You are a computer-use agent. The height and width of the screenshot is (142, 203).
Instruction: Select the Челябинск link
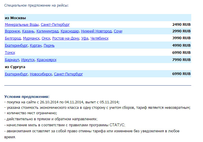(99, 38)
